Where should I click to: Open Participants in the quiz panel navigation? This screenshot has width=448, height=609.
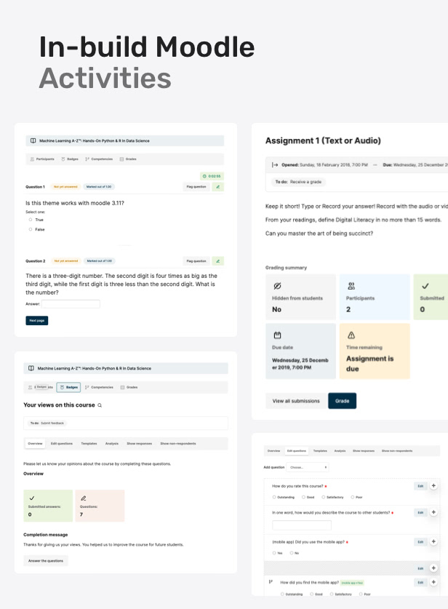(x=42, y=159)
